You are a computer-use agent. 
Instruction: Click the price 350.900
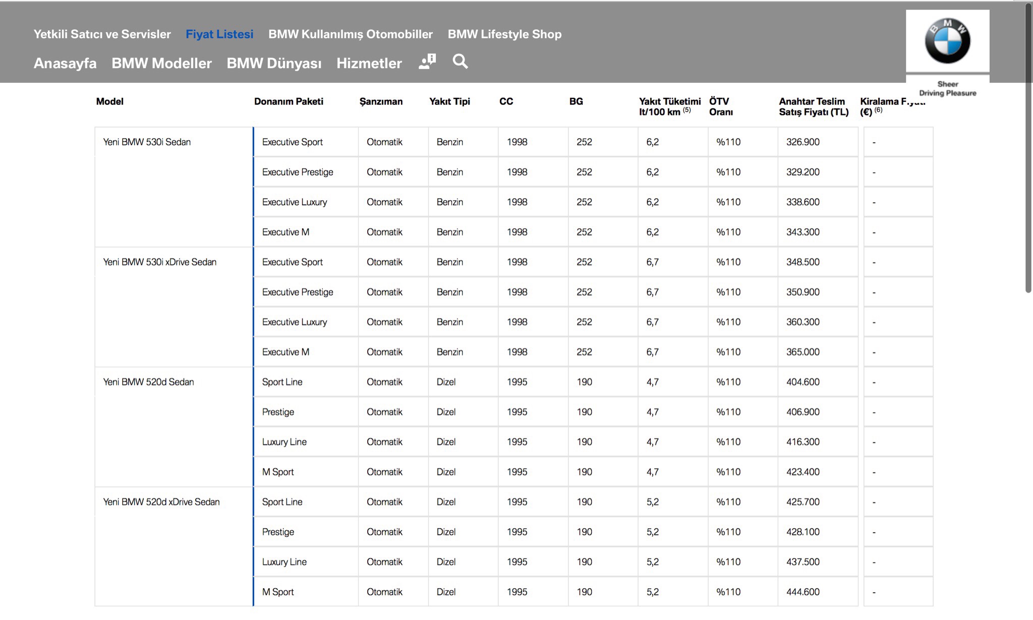coord(802,292)
